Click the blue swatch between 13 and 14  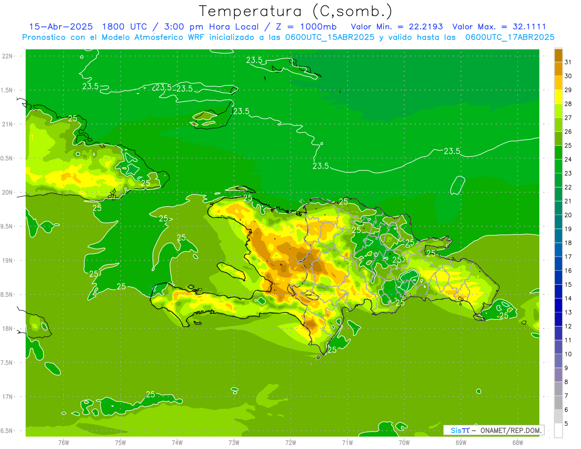point(558,305)
